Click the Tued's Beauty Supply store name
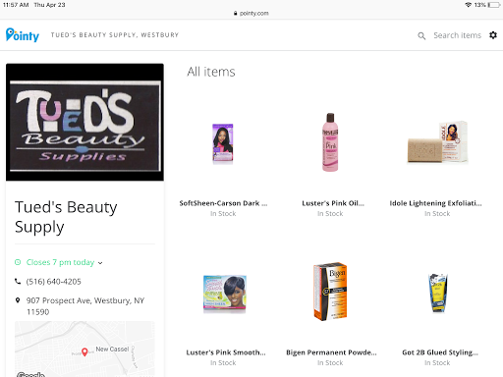This screenshot has height=377, width=503. (66, 217)
